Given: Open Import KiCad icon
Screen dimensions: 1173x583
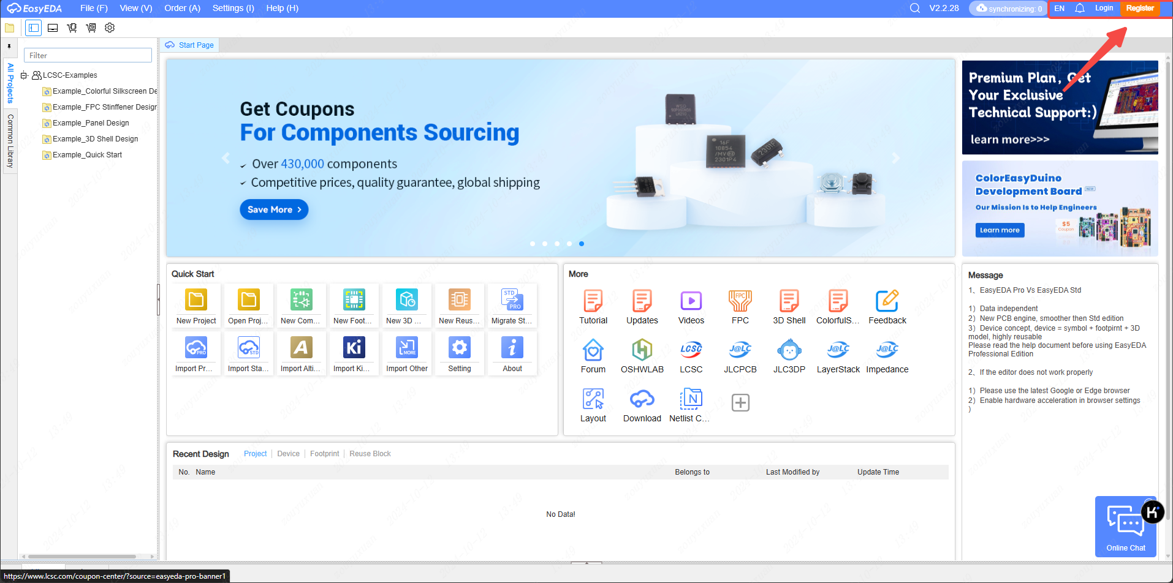Looking at the screenshot, I should pos(354,354).
